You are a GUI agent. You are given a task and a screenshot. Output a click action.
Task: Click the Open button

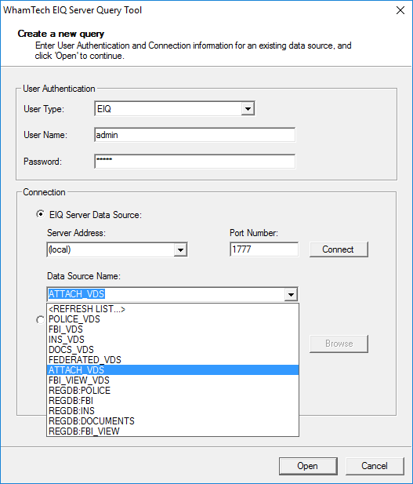(x=308, y=466)
